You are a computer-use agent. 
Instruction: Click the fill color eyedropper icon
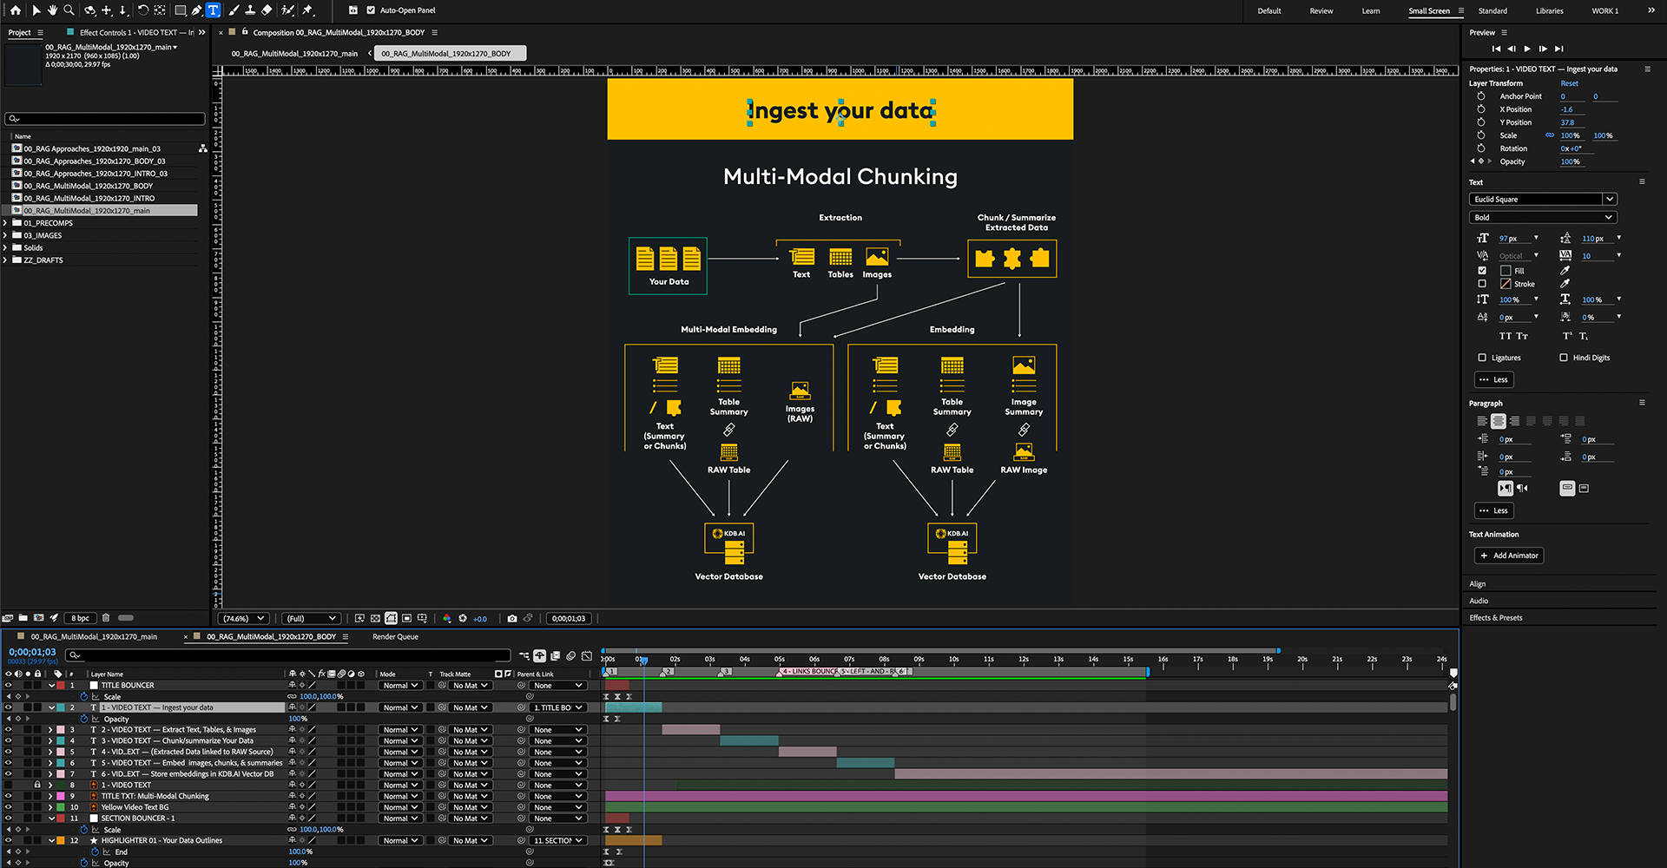tap(1565, 271)
